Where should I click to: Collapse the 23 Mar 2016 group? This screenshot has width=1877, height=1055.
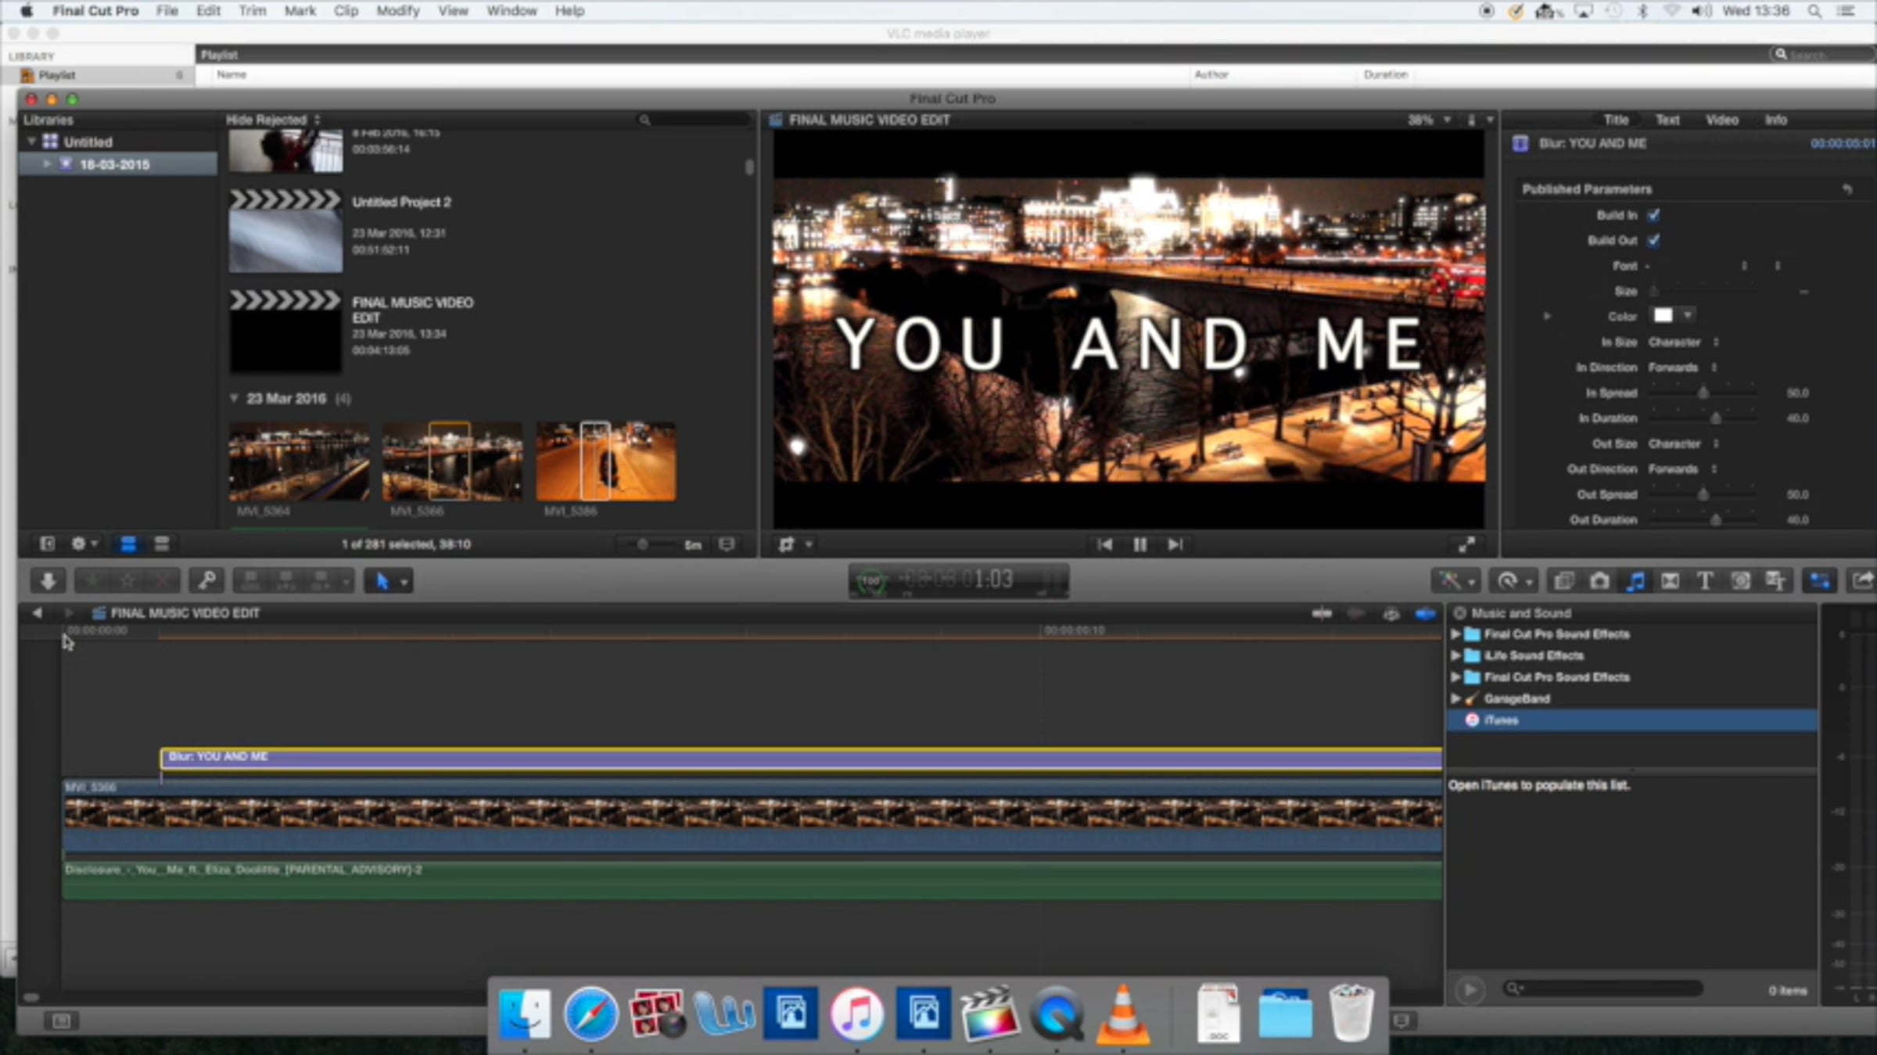click(x=234, y=399)
